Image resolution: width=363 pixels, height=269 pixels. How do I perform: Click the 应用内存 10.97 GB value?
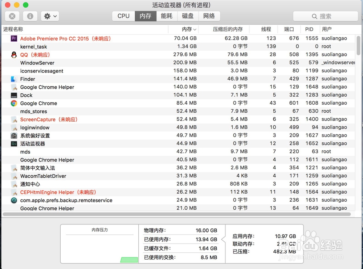285,236
